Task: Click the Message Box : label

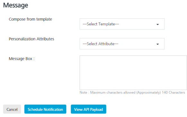Action: point(22,59)
